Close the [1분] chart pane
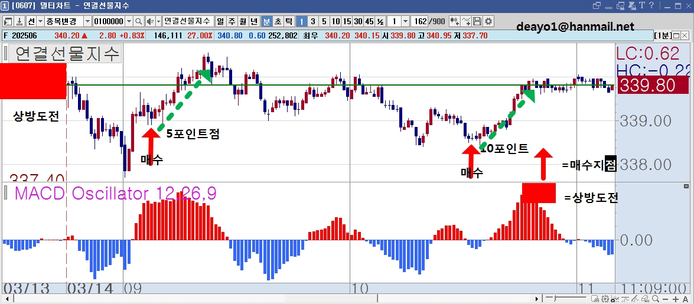 [686, 35]
